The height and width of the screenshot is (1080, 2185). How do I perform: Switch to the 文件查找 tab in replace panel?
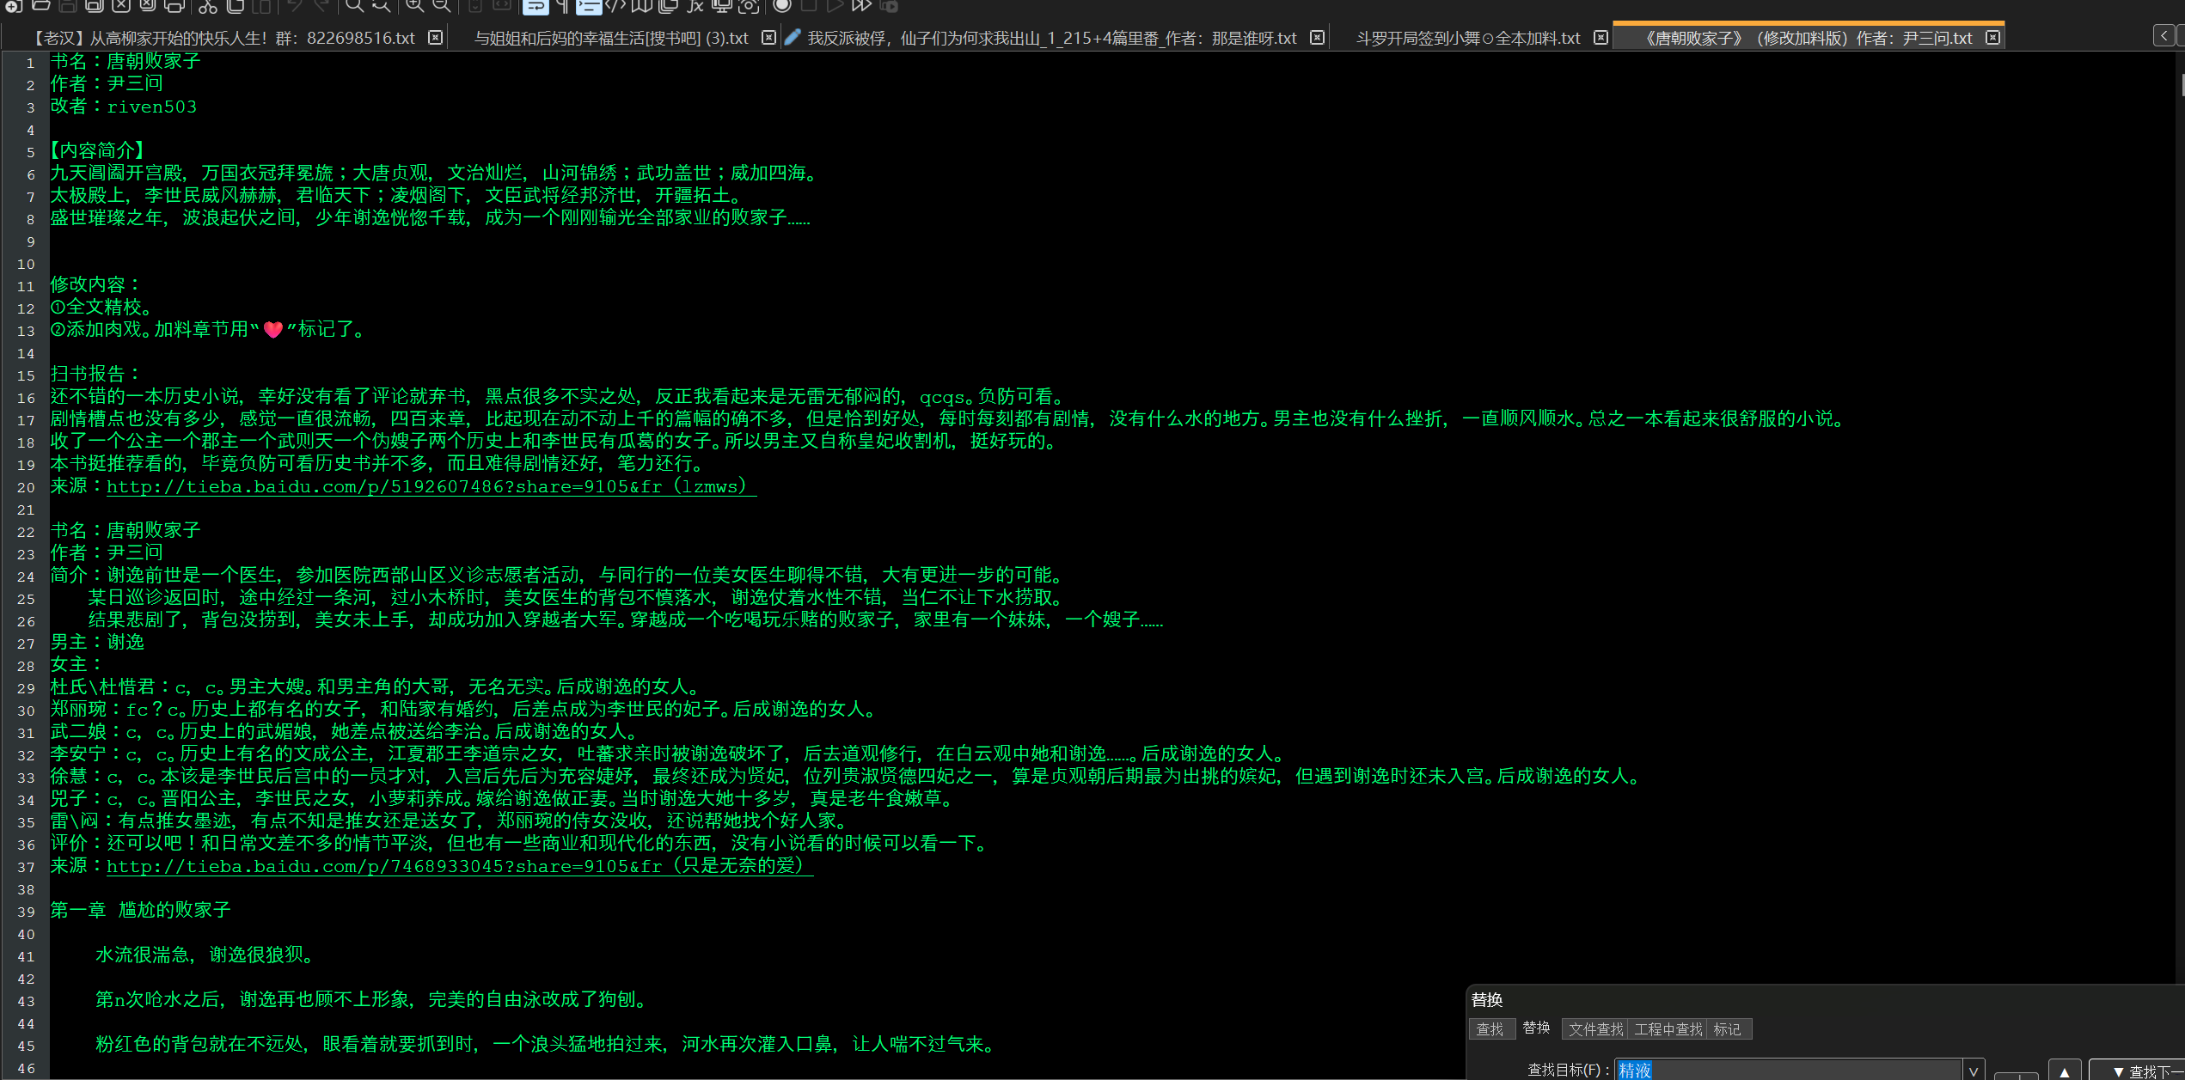pos(1594,1028)
